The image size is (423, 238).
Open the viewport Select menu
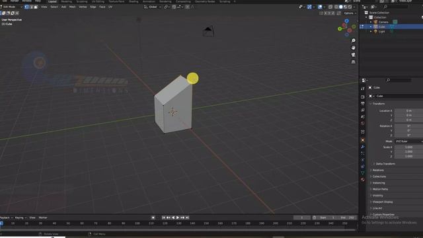[x=54, y=7]
